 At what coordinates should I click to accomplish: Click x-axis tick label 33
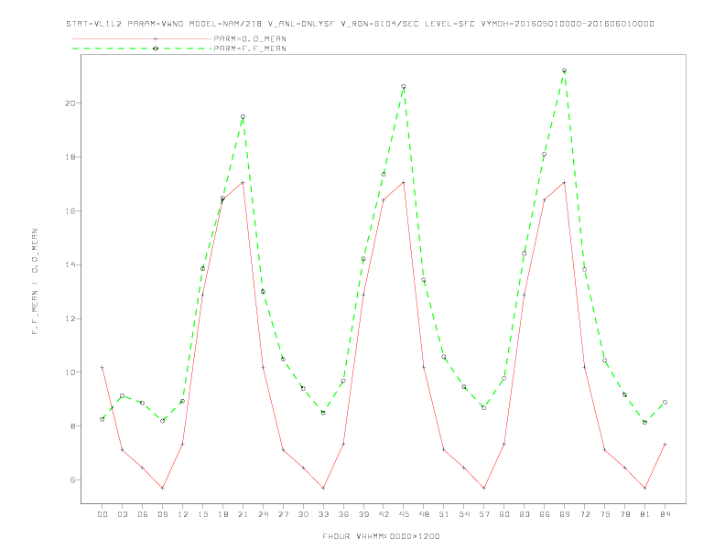coord(323,514)
